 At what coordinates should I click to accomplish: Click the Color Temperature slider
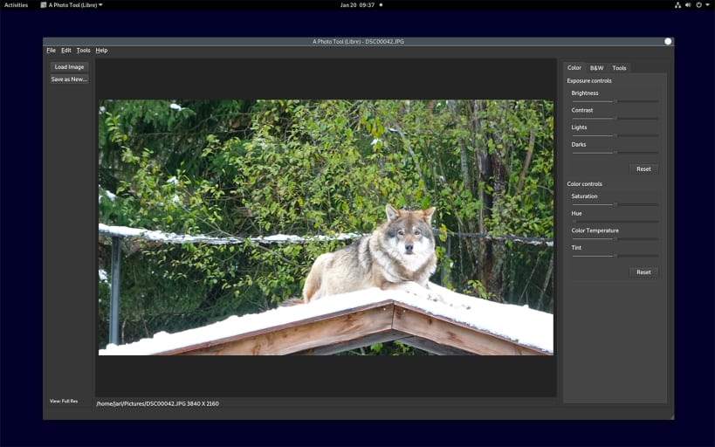615,238
